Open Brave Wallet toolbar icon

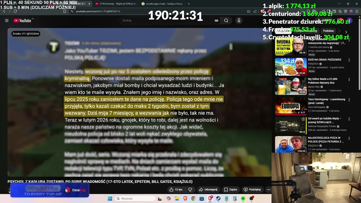334,11
